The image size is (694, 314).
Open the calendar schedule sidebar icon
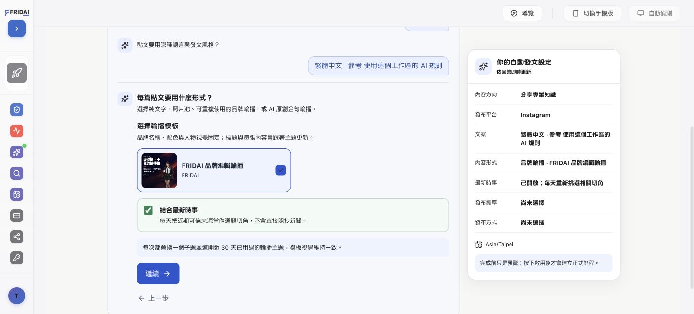[x=17, y=194]
